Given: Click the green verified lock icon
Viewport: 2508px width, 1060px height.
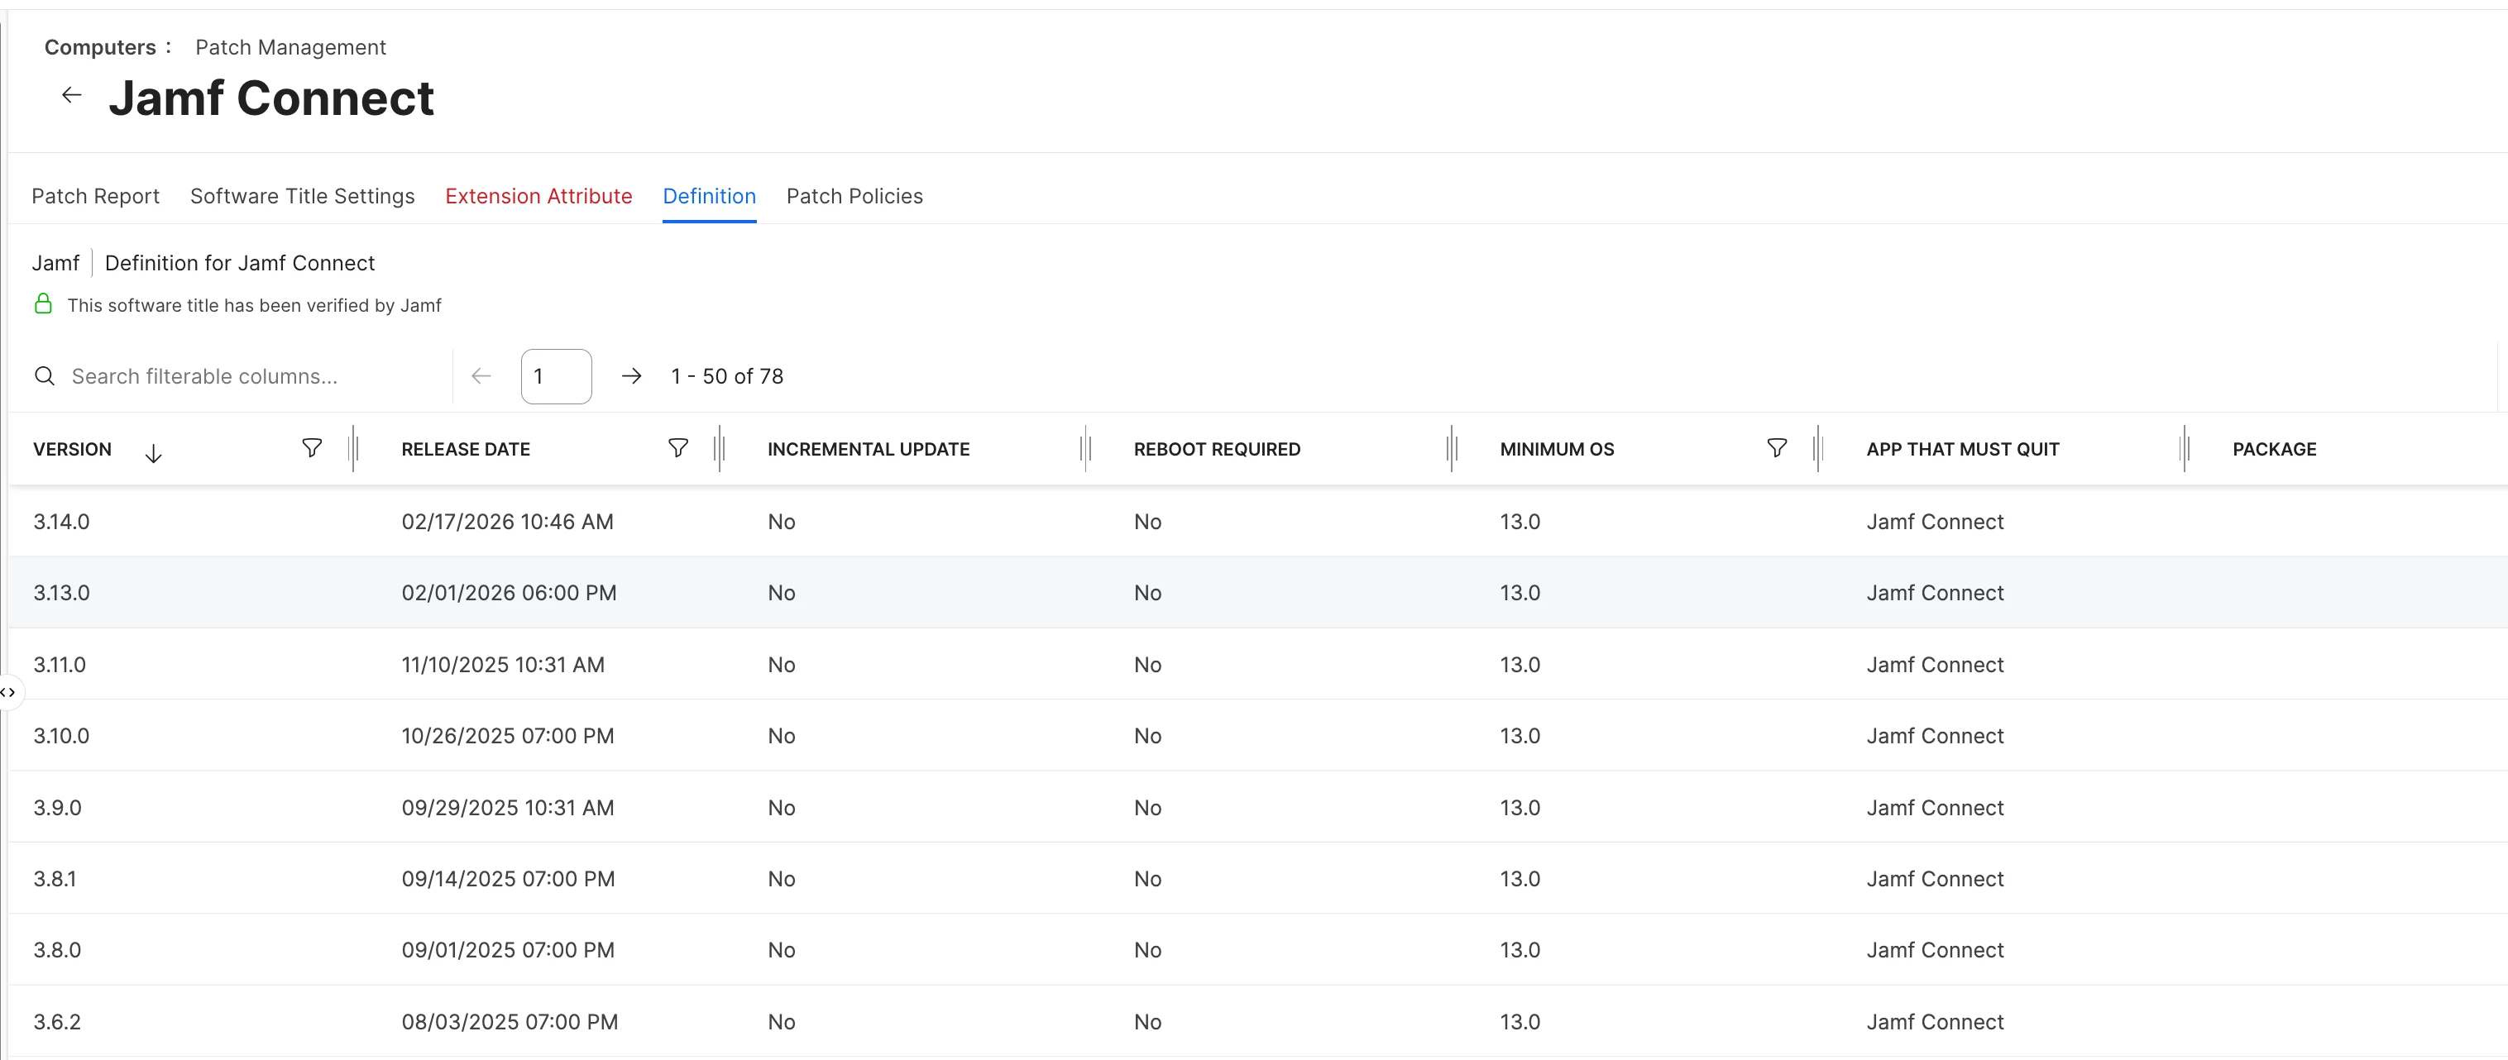Looking at the screenshot, I should pos(43,304).
